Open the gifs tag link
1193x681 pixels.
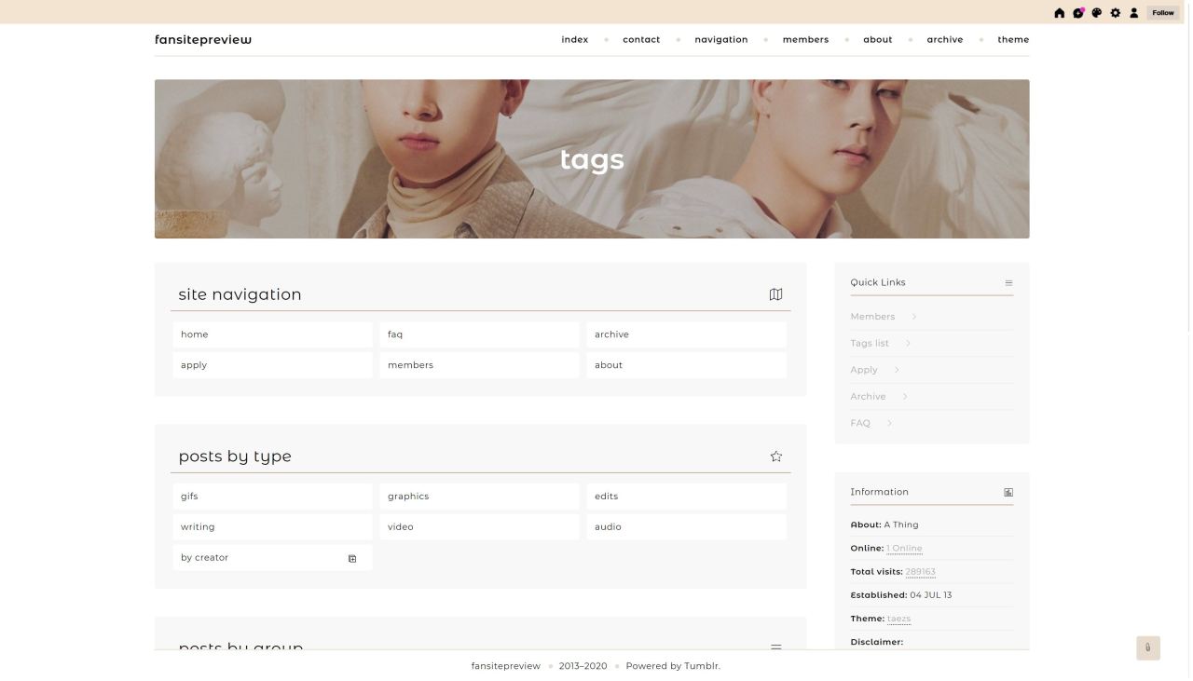(x=189, y=497)
